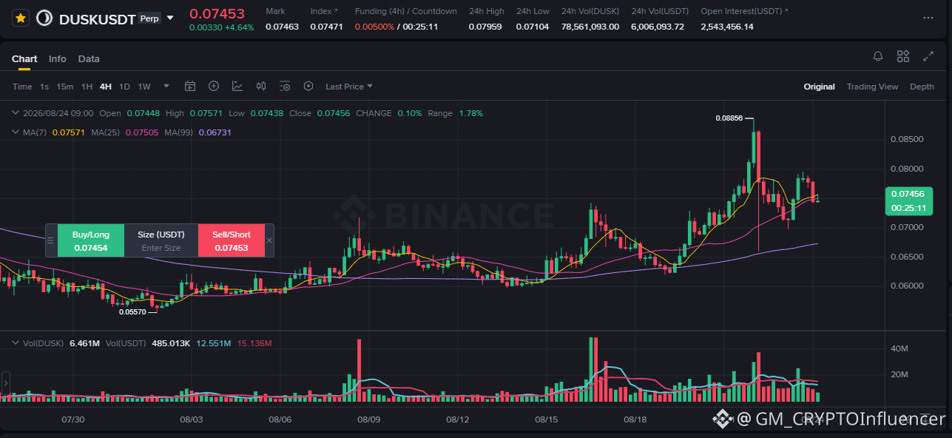Switch to the Data tab

pos(89,58)
